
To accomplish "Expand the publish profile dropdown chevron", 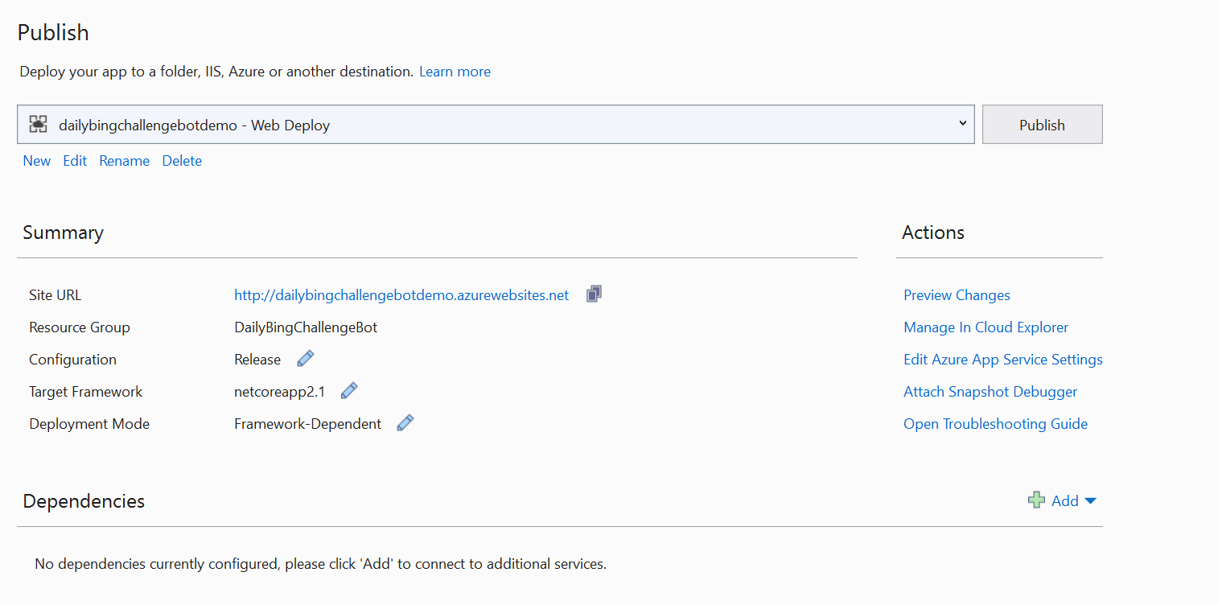I will (x=962, y=124).
